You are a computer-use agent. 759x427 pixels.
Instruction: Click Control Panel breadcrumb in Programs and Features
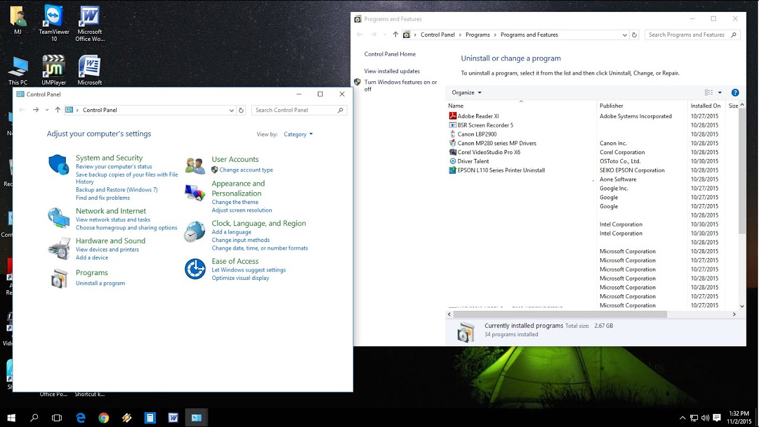(438, 35)
